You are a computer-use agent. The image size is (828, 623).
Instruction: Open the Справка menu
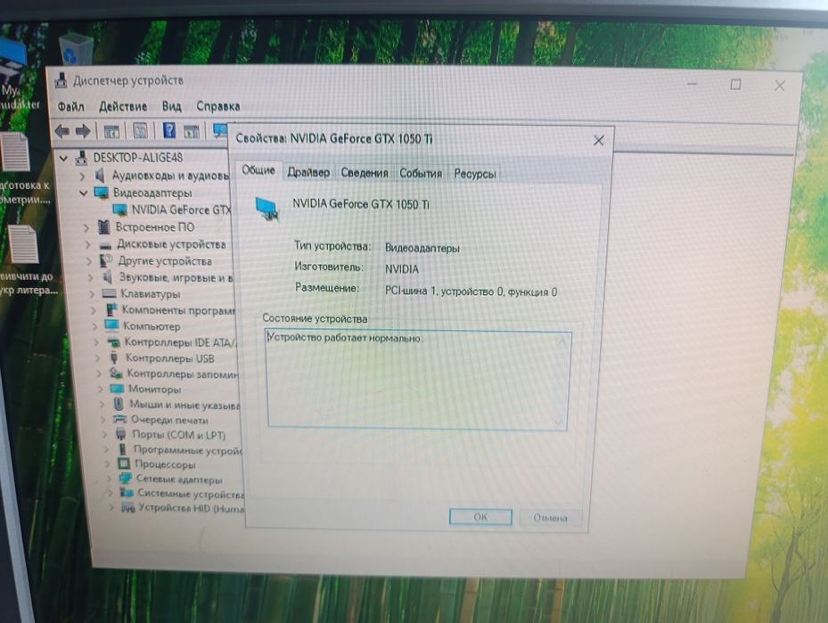[218, 107]
